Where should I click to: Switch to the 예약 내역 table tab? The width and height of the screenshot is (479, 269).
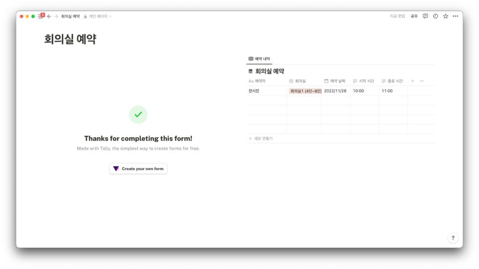click(259, 59)
